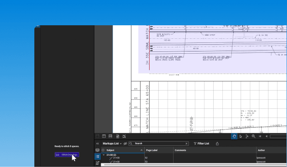Open the Markups List dropdown
Screen dimensions: 287x167
point(112,144)
